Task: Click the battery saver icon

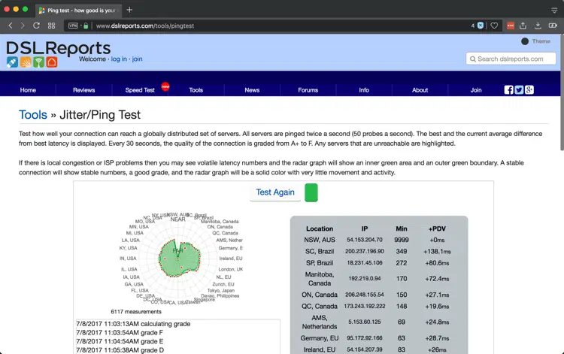Action: pos(553,26)
